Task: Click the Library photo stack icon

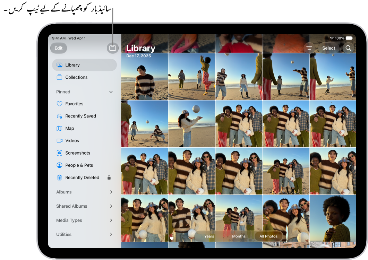Action: (60, 65)
